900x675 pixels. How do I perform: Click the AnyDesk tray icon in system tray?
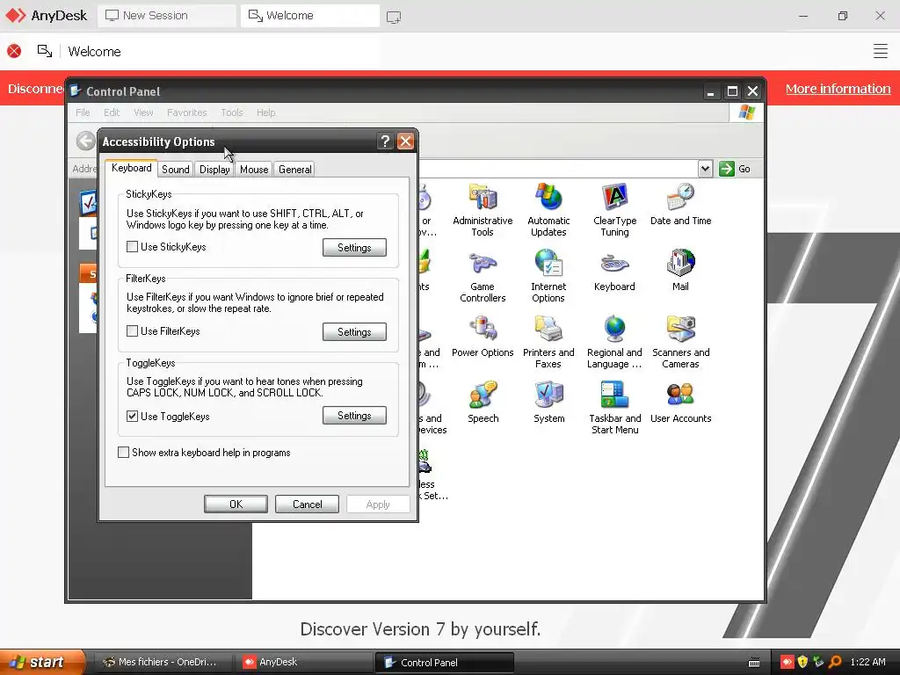pyautogui.click(x=787, y=662)
